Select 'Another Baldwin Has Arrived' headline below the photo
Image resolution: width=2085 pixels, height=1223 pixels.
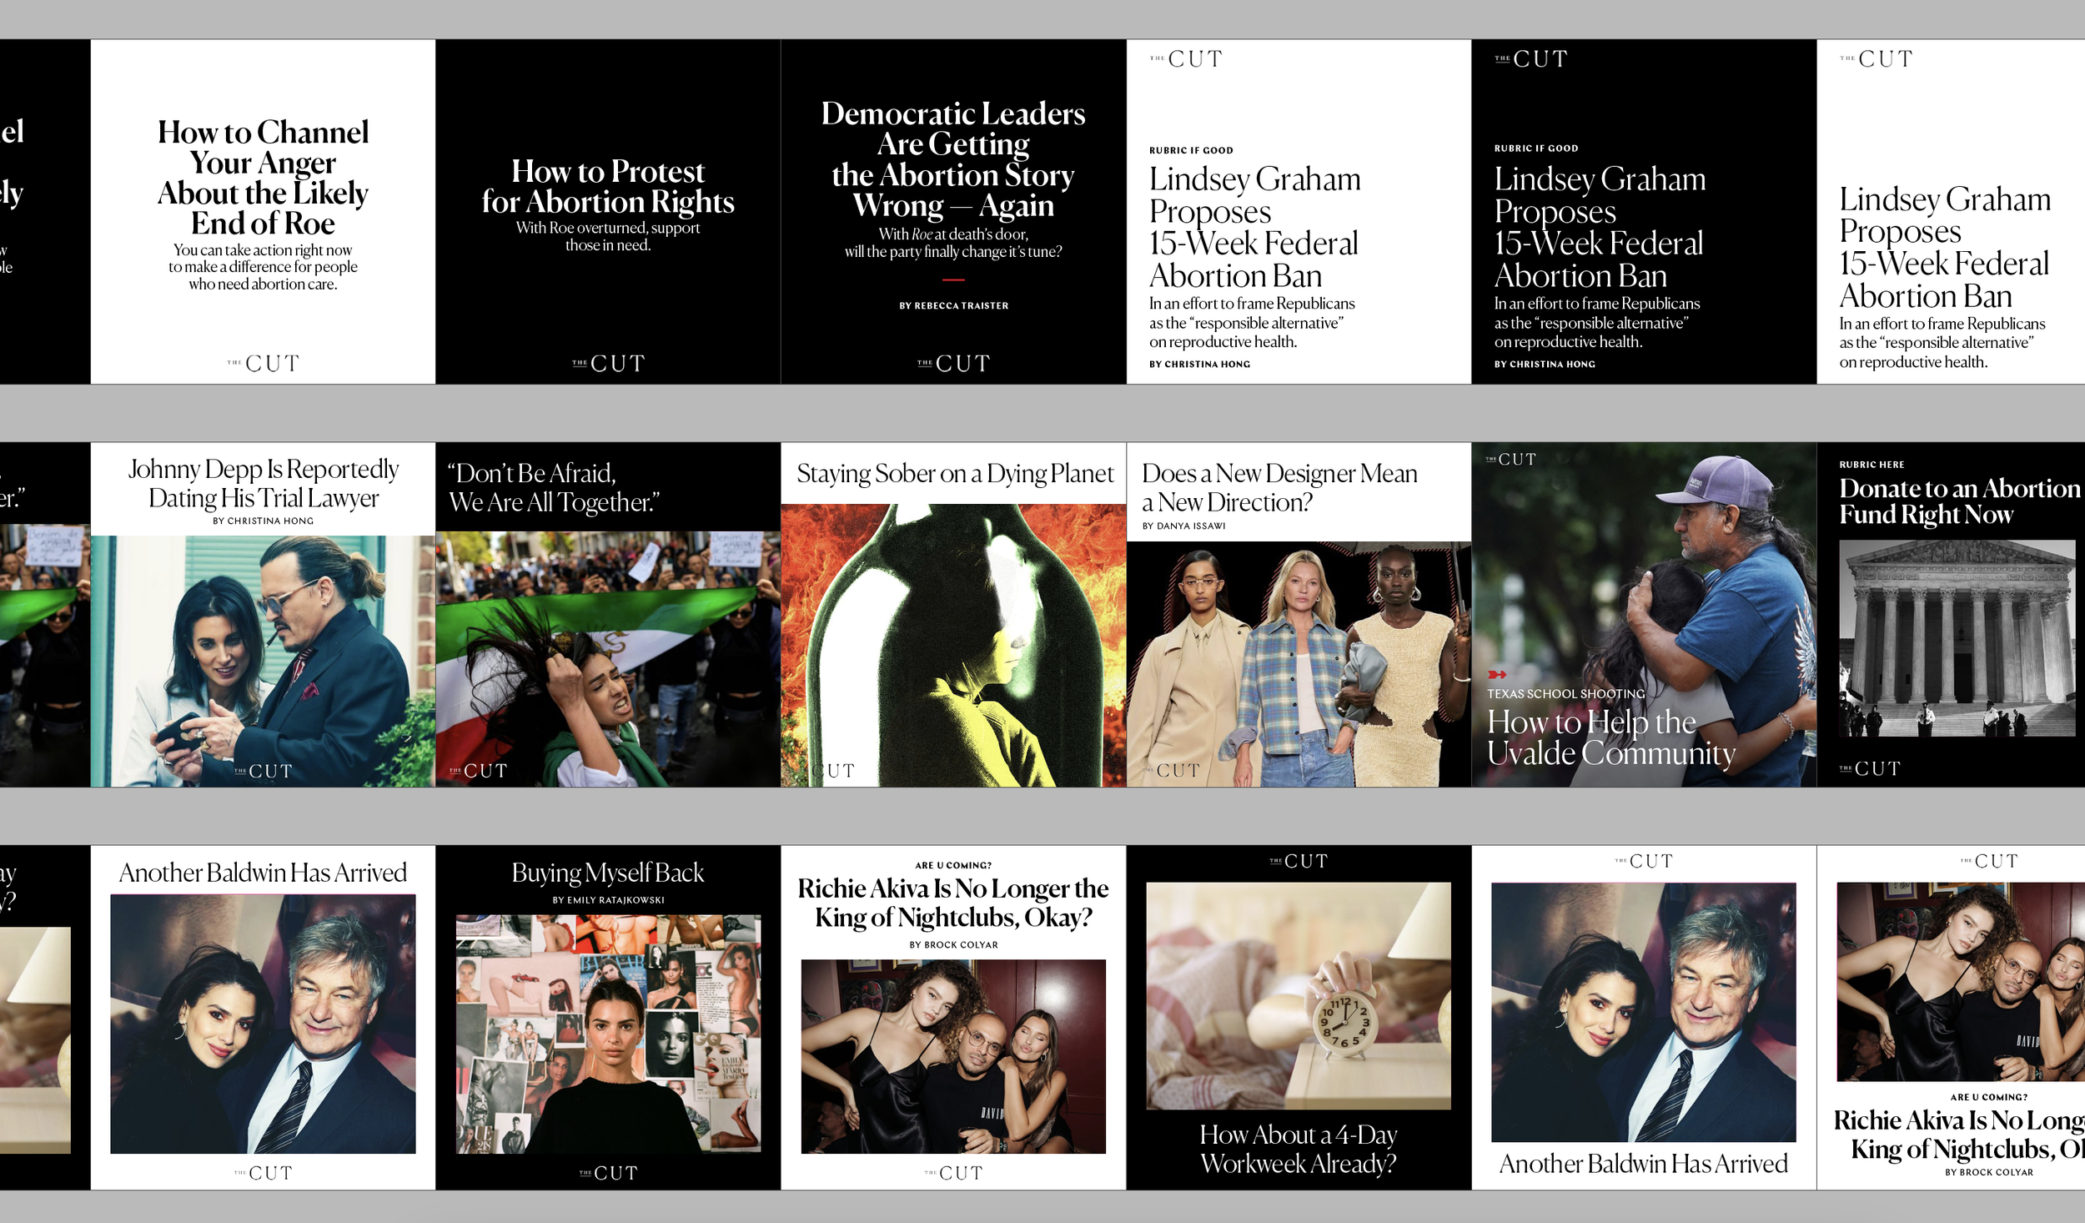(x=1644, y=1164)
